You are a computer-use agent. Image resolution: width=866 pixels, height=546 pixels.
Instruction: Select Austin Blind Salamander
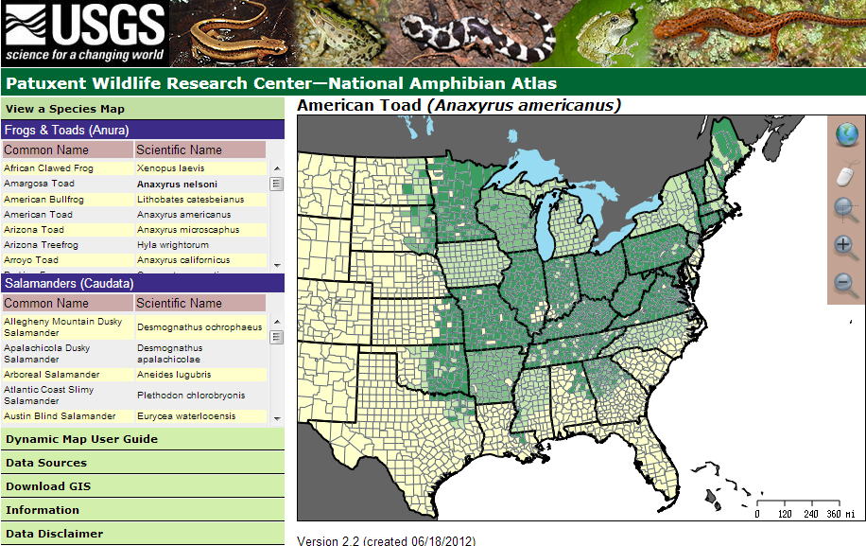(x=60, y=416)
